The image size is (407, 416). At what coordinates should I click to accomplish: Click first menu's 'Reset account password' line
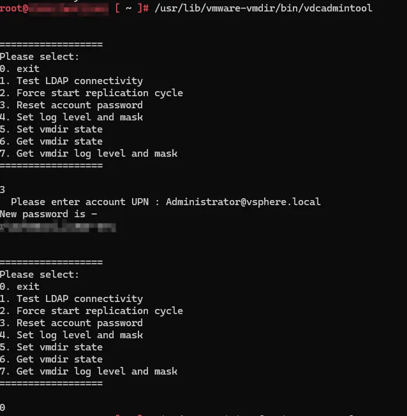[x=71, y=105]
